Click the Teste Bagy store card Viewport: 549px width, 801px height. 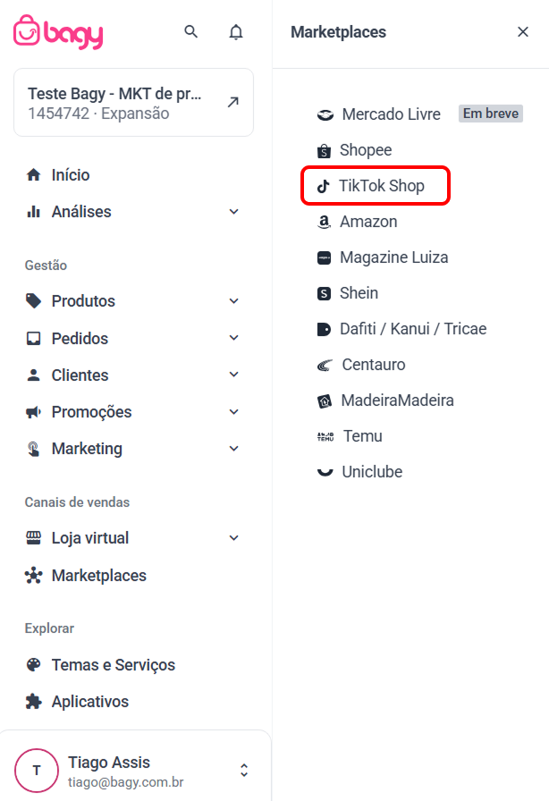click(x=133, y=103)
